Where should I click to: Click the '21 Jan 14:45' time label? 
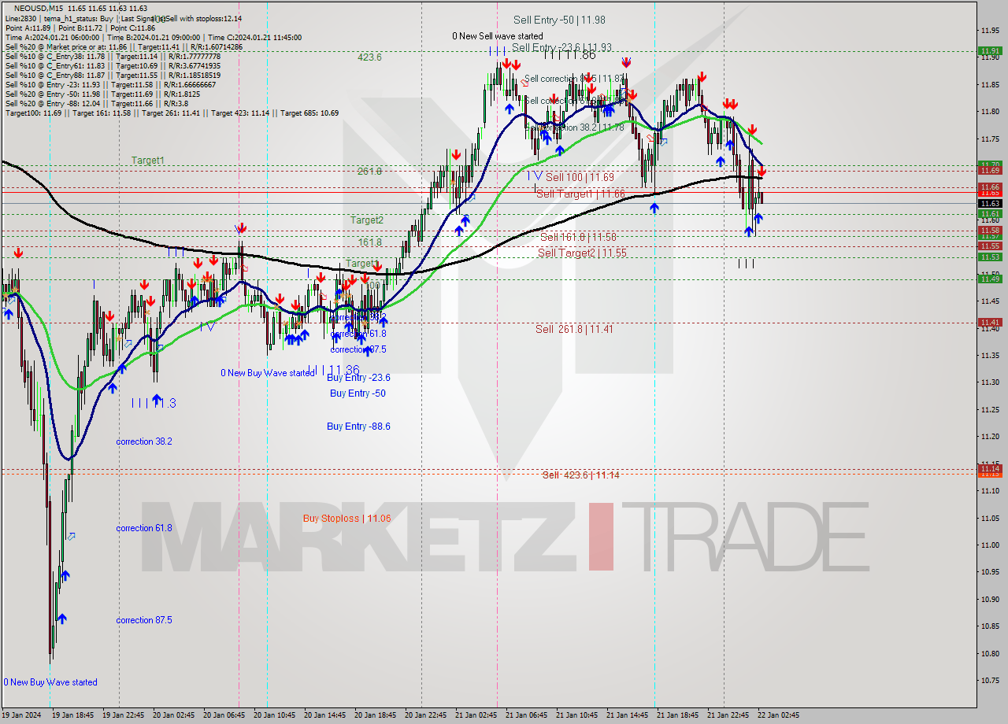point(628,715)
